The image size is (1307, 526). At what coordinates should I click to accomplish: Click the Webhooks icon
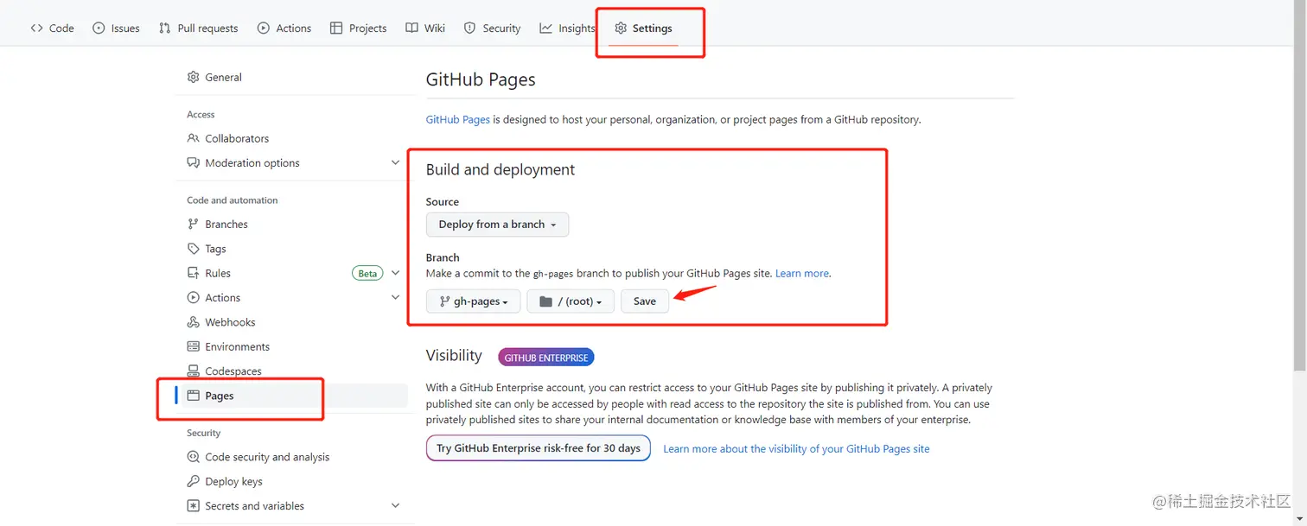194,322
